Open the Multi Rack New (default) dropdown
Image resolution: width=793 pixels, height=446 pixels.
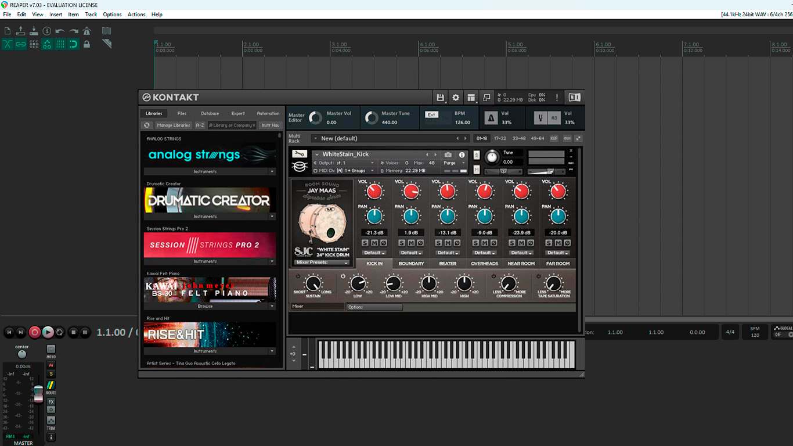tap(391, 139)
